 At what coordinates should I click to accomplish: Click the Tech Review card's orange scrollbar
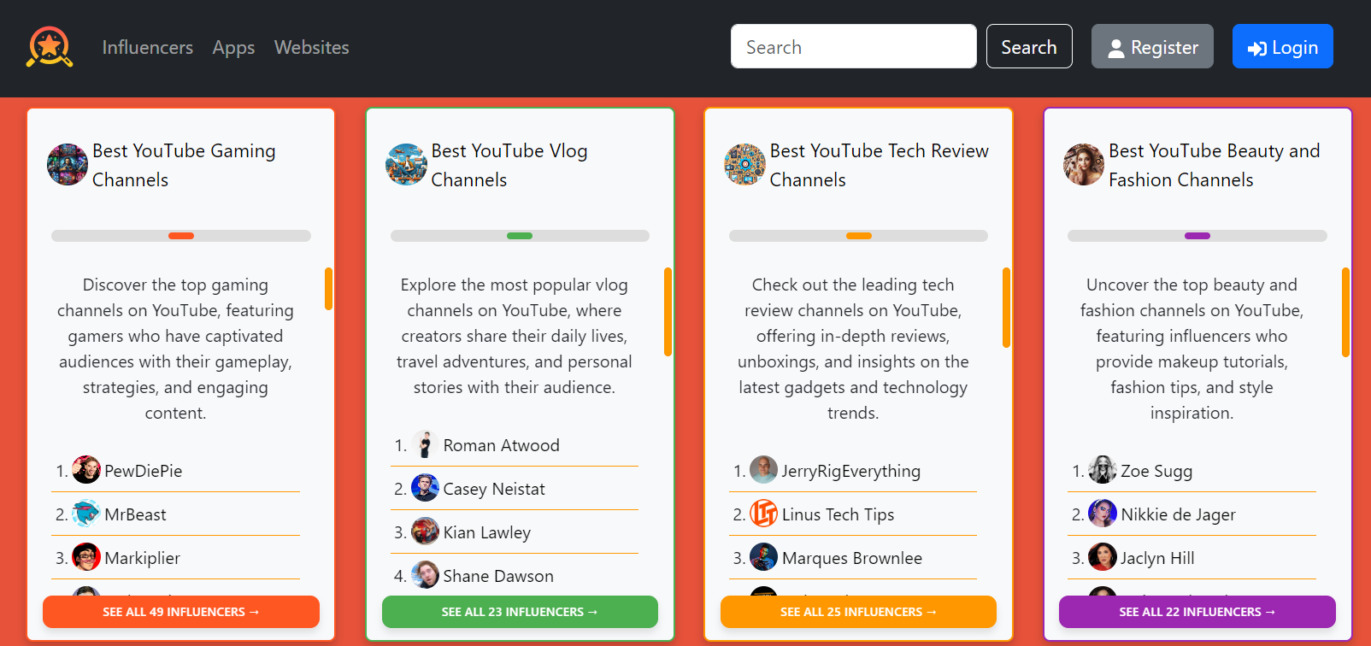[1006, 308]
